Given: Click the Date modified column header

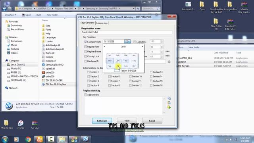Looking at the screenshot, I should point(221,53).
